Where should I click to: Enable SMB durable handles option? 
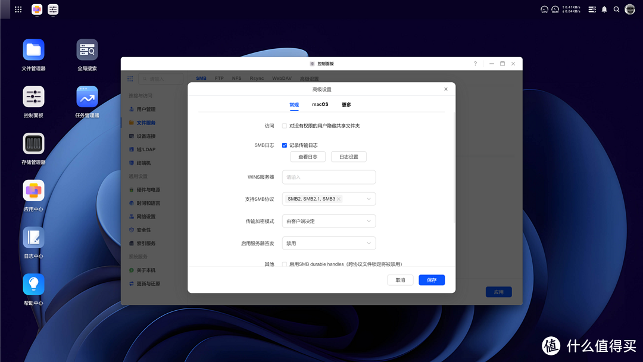point(284,264)
